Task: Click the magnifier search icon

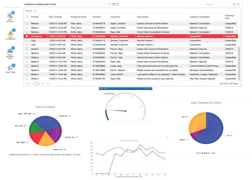Action: (x=234, y=4)
